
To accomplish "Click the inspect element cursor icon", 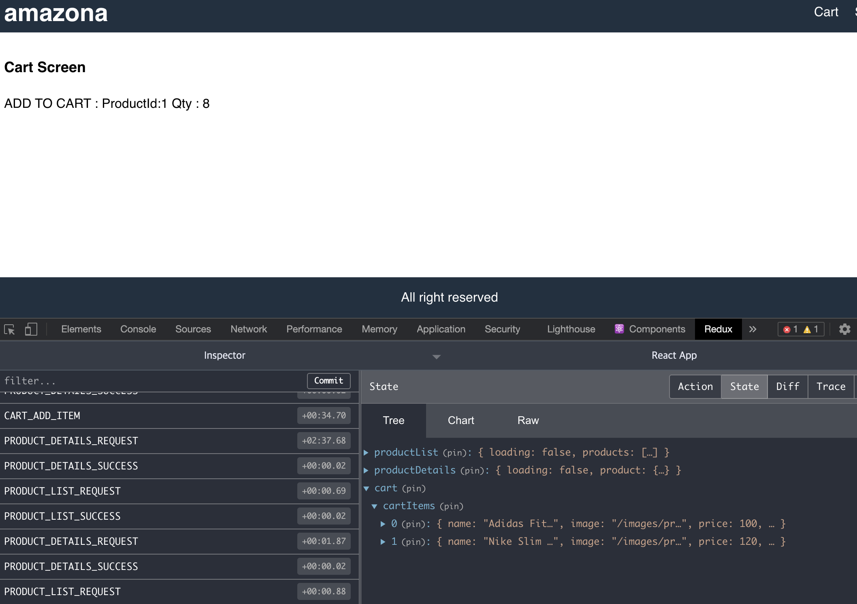I will tap(10, 330).
